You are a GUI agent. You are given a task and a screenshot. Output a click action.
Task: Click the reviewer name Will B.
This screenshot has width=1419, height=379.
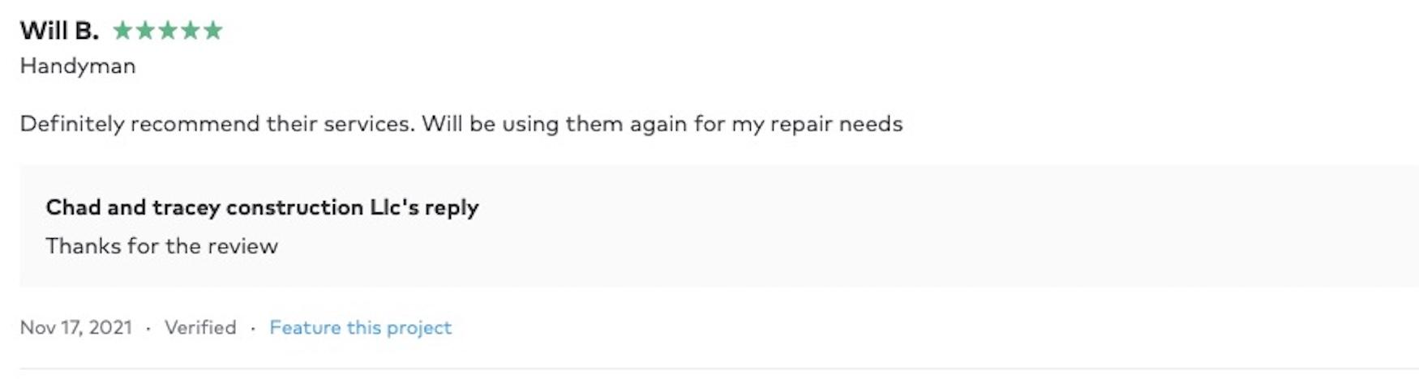(59, 31)
